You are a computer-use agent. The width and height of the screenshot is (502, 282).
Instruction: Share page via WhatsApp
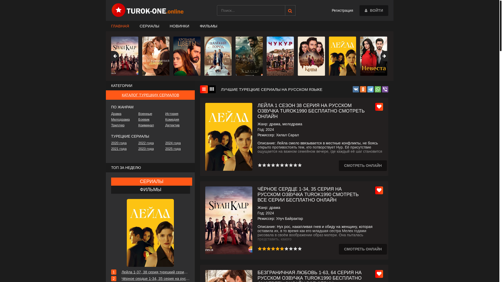coord(378,89)
